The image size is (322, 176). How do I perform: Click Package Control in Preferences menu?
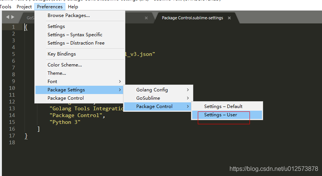tap(66, 98)
